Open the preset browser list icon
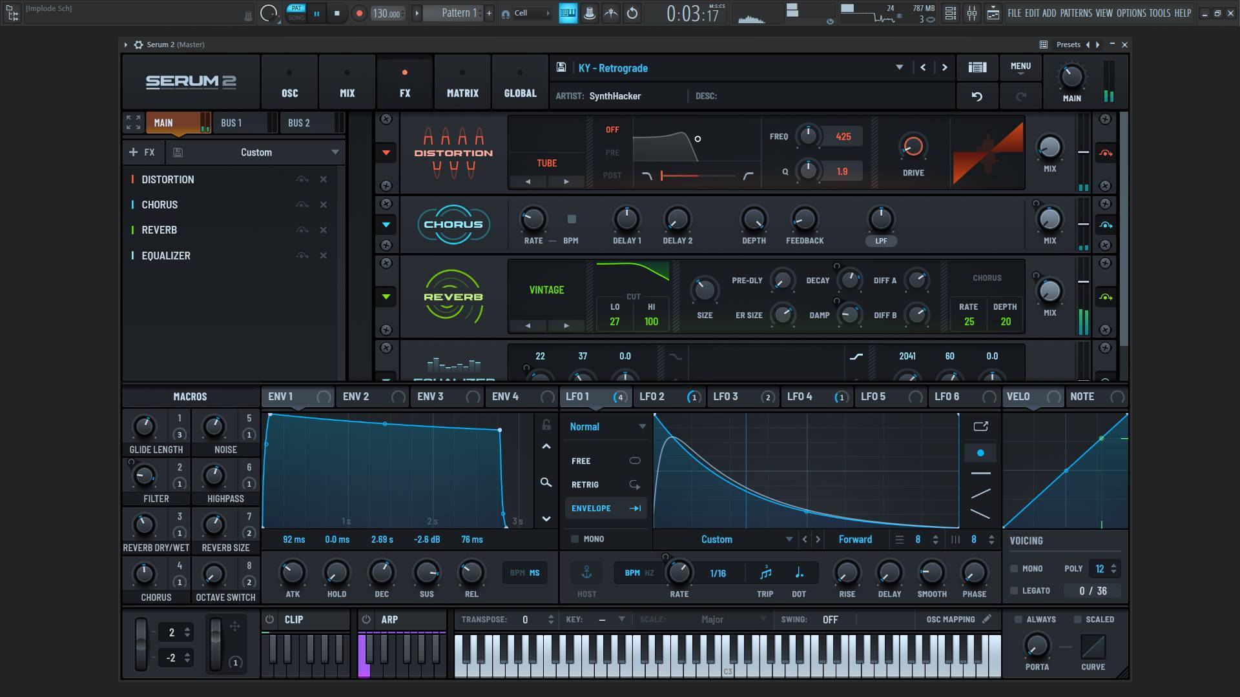This screenshot has width=1240, height=697. tap(977, 67)
